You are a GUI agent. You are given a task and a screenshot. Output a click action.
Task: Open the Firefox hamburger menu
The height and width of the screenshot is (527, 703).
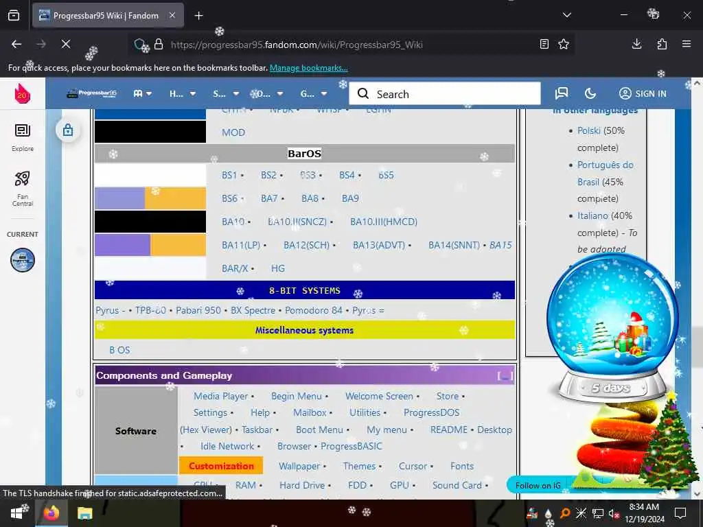pos(687,44)
